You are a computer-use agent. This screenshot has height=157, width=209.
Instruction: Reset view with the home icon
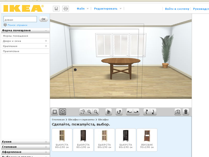pyautogui.click(x=109, y=112)
